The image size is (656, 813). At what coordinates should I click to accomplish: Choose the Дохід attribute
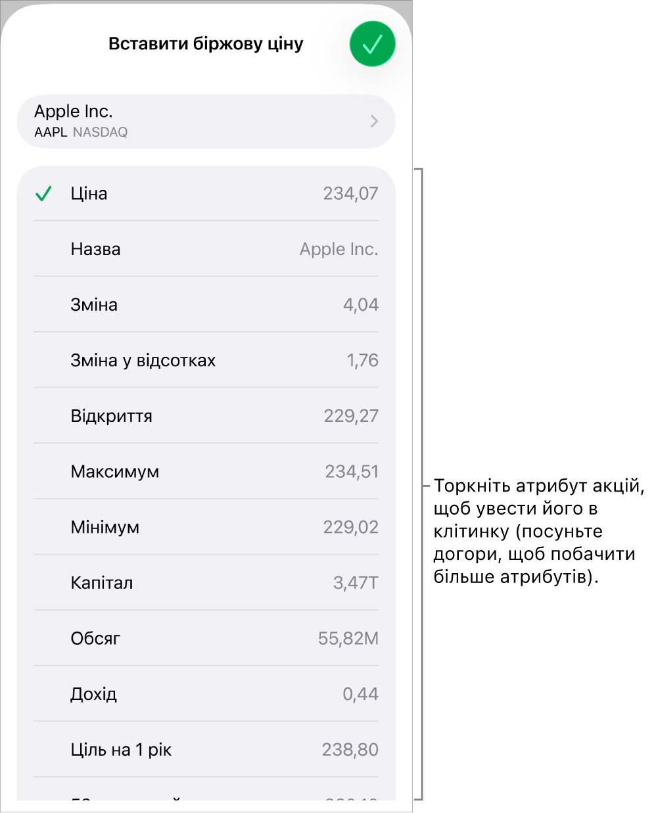tap(206, 693)
